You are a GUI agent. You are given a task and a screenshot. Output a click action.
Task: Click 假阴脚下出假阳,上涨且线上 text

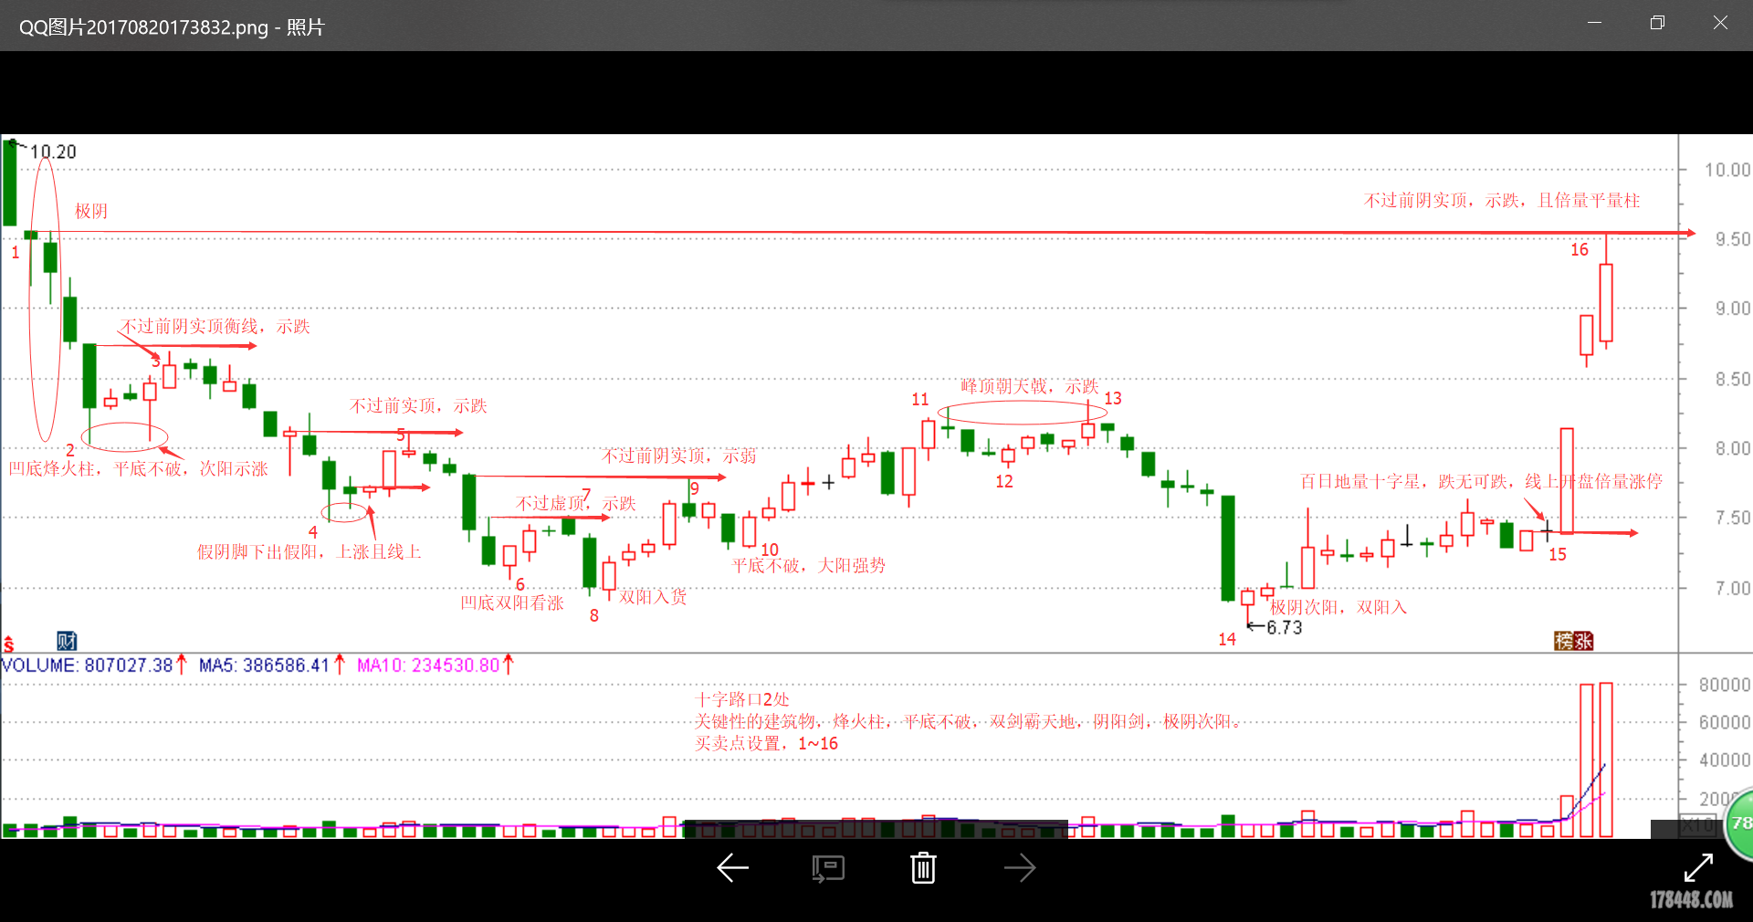pos(309,551)
